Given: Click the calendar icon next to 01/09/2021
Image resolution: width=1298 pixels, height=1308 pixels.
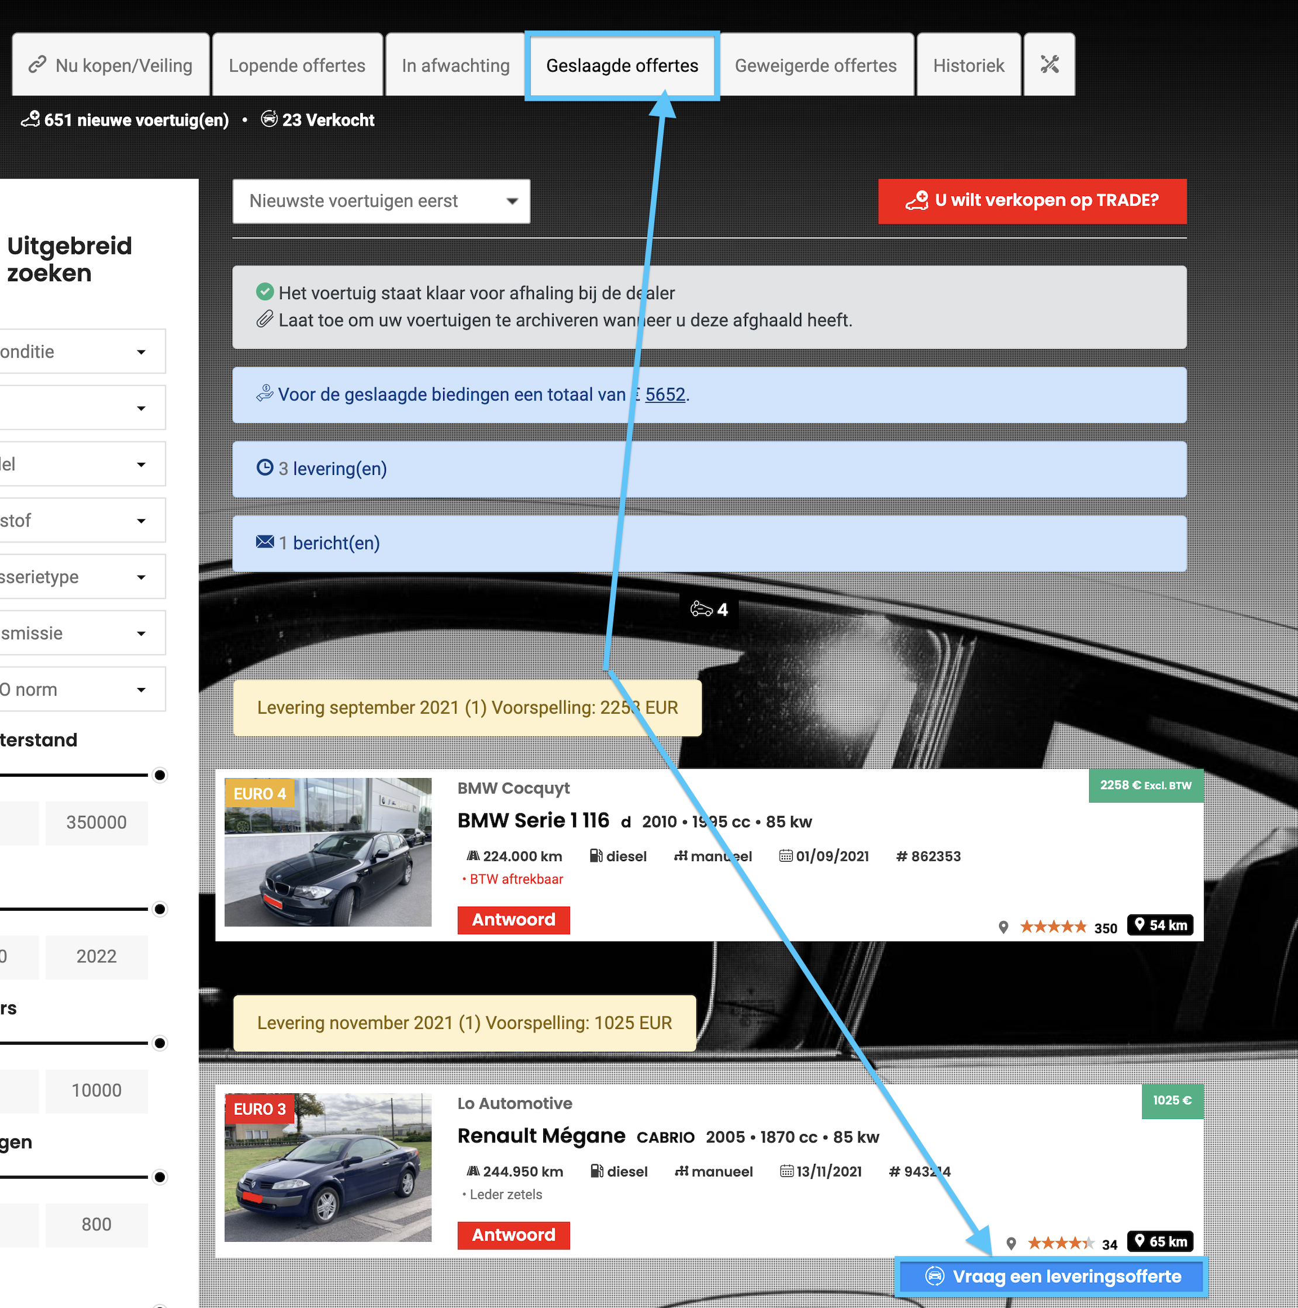Looking at the screenshot, I should pyautogui.click(x=786, y=856).
